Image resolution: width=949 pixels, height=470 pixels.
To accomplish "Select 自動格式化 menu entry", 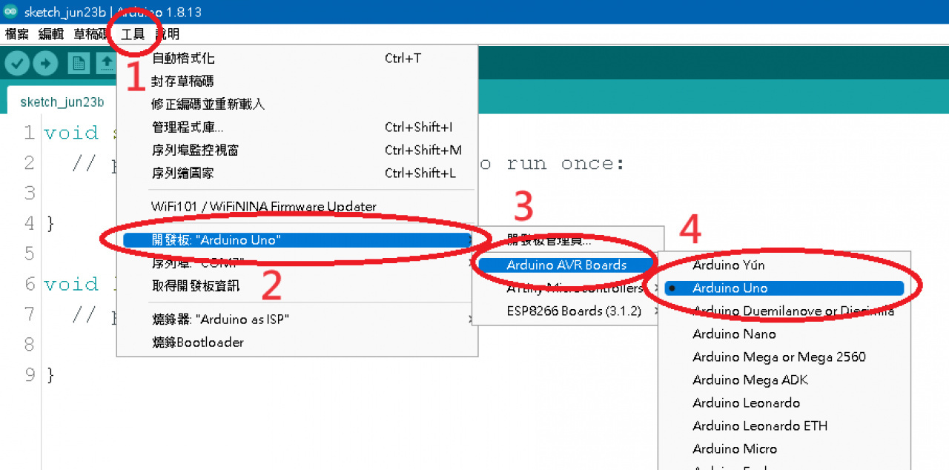I will 183,58.
